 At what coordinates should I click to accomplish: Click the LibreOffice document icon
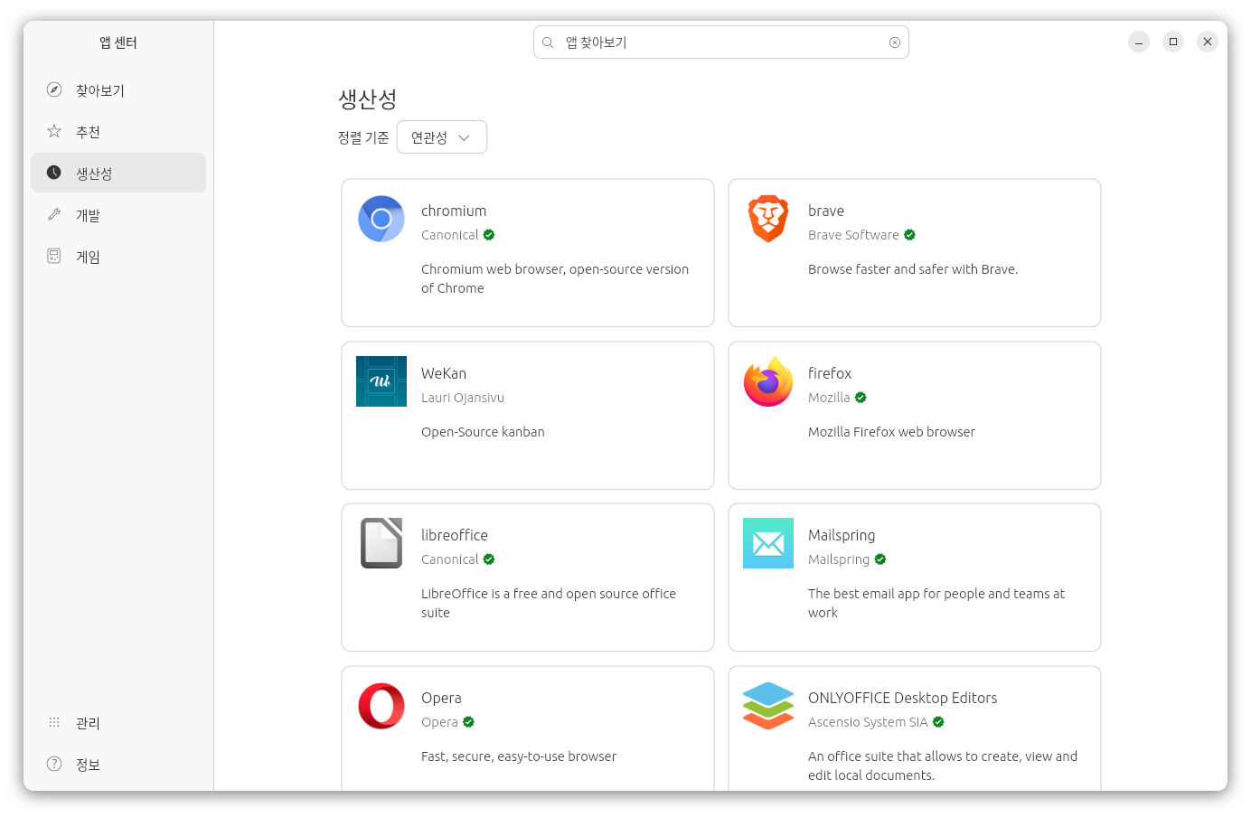381,543
